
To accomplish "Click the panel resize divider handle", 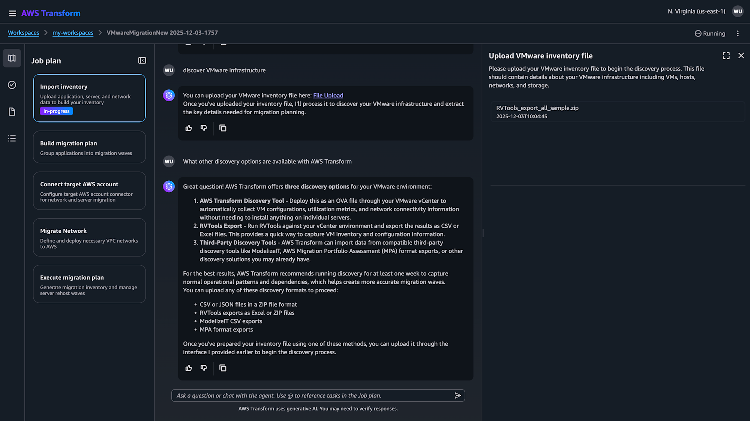I will [x=483, y=233].
